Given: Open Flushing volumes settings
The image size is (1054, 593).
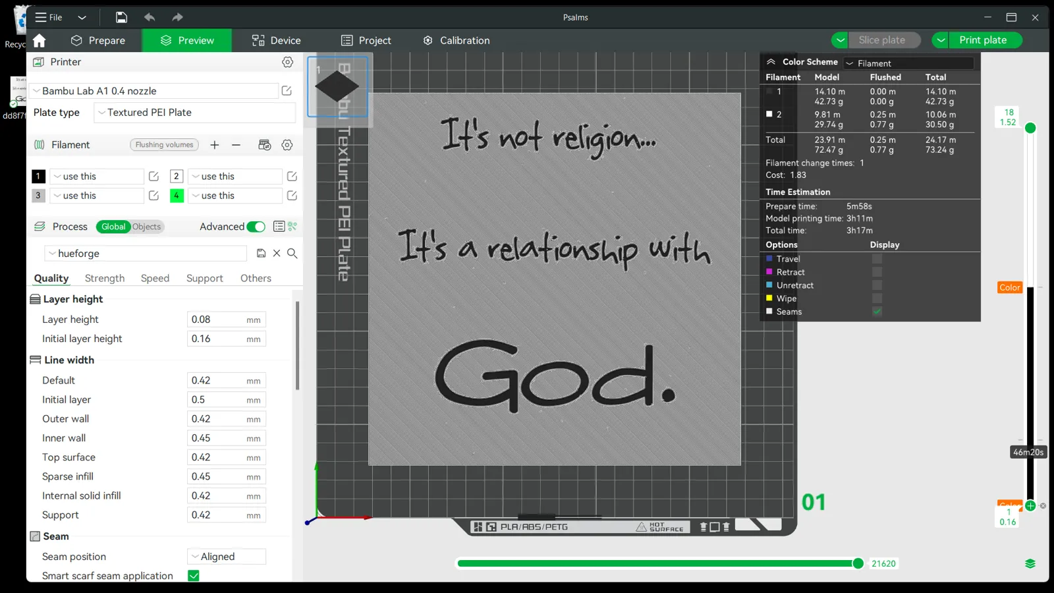Looking at the screenshot, I should point(165,145).
